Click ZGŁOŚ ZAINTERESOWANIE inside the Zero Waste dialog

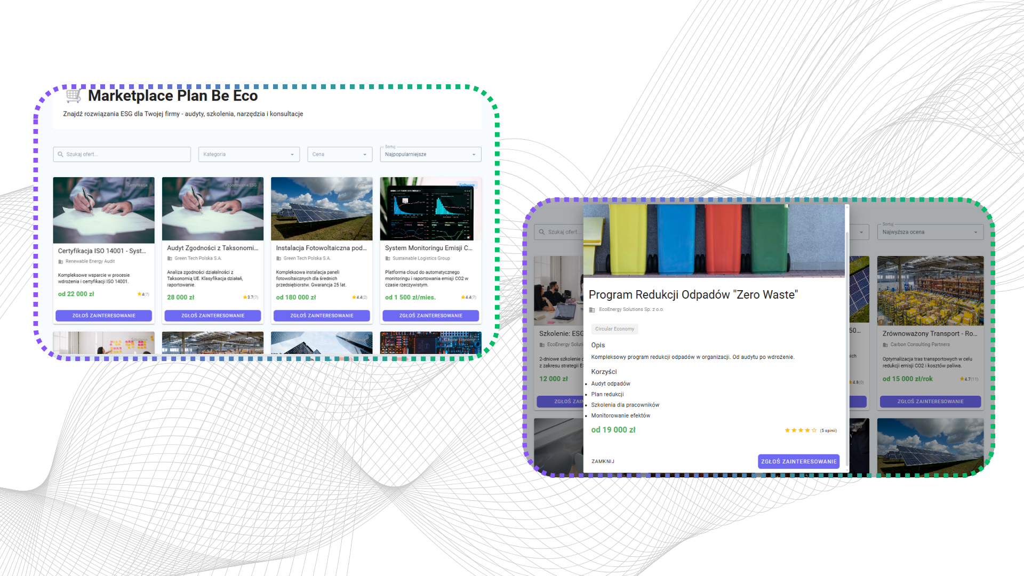coord(798,461)
